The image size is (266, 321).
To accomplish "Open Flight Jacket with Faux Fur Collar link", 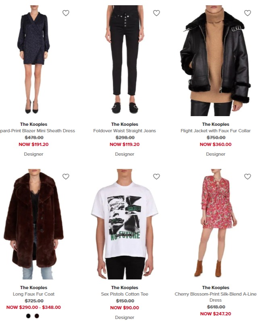I will click(216, 131).
